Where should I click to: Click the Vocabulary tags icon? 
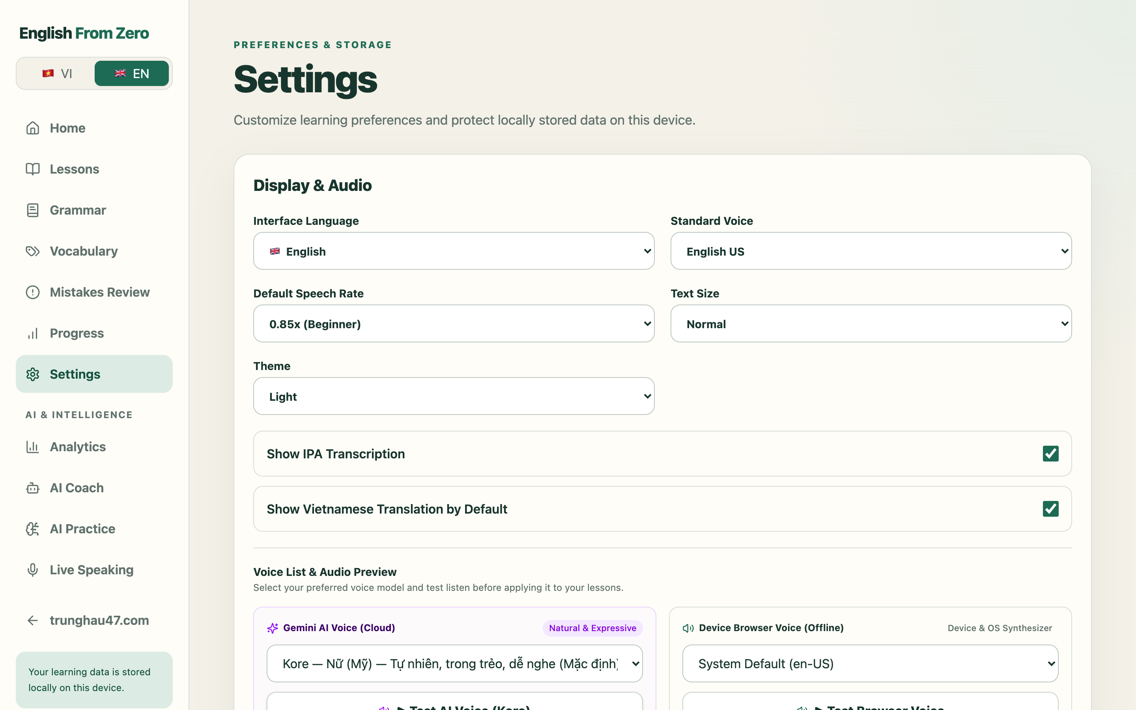(32, 251)
